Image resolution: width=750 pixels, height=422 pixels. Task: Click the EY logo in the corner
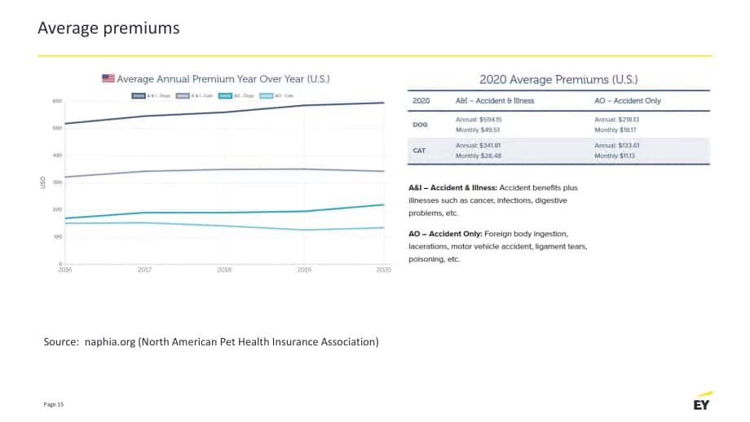703,402
